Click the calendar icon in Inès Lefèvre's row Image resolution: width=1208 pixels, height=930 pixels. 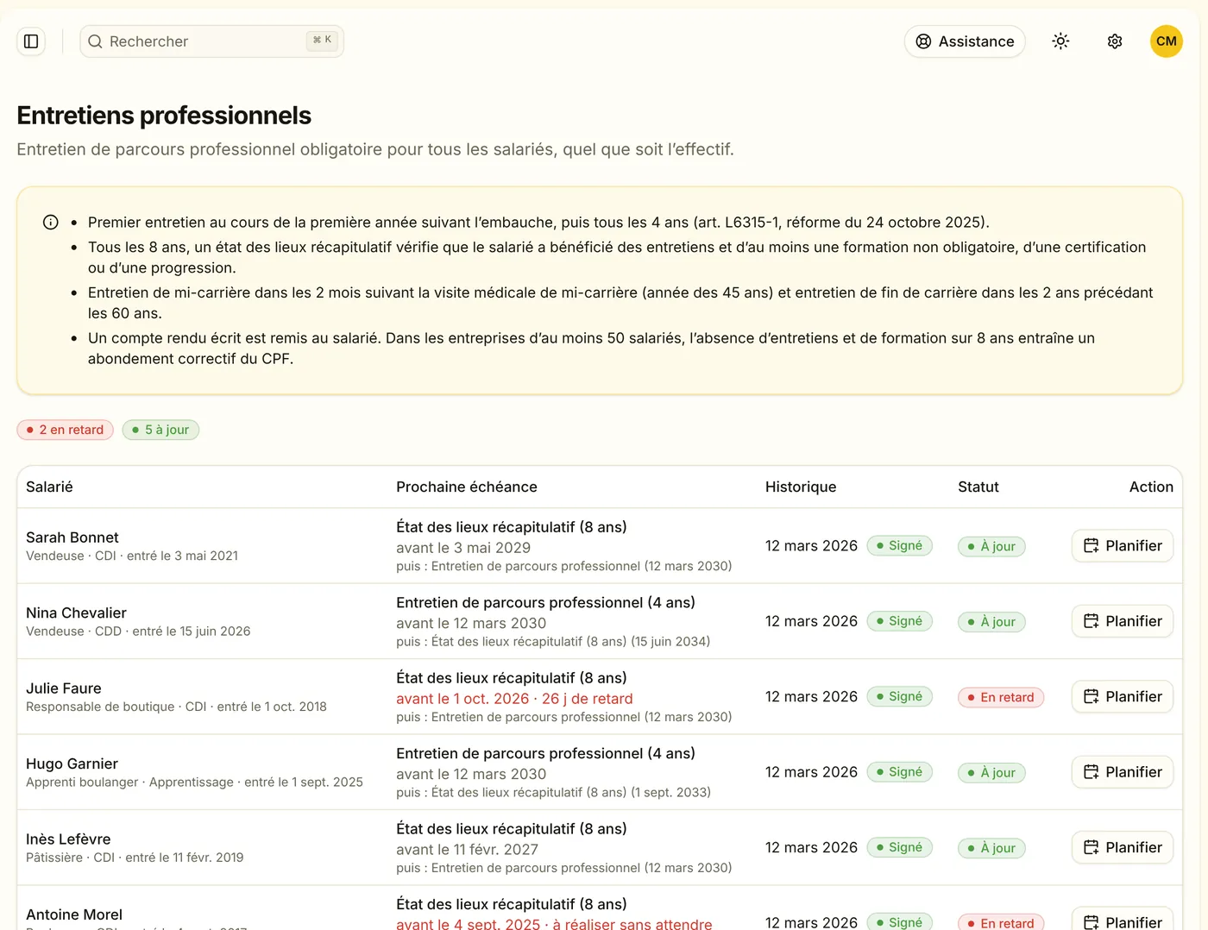(x=1091, y=848)
